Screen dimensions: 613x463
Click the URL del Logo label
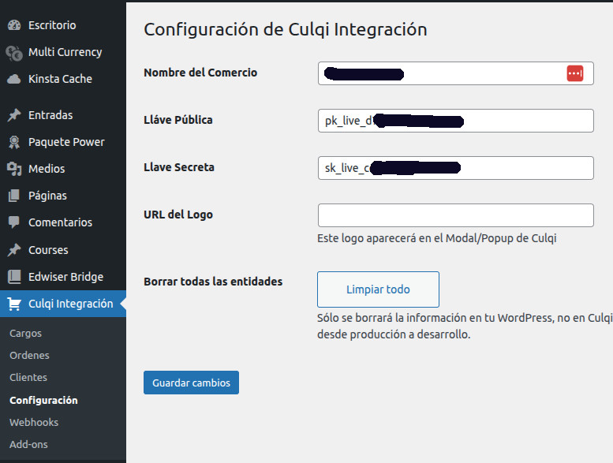pos(178,215)
